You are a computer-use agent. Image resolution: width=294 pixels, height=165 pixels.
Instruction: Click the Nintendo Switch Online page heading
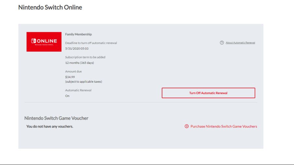(x=50, y=7)
